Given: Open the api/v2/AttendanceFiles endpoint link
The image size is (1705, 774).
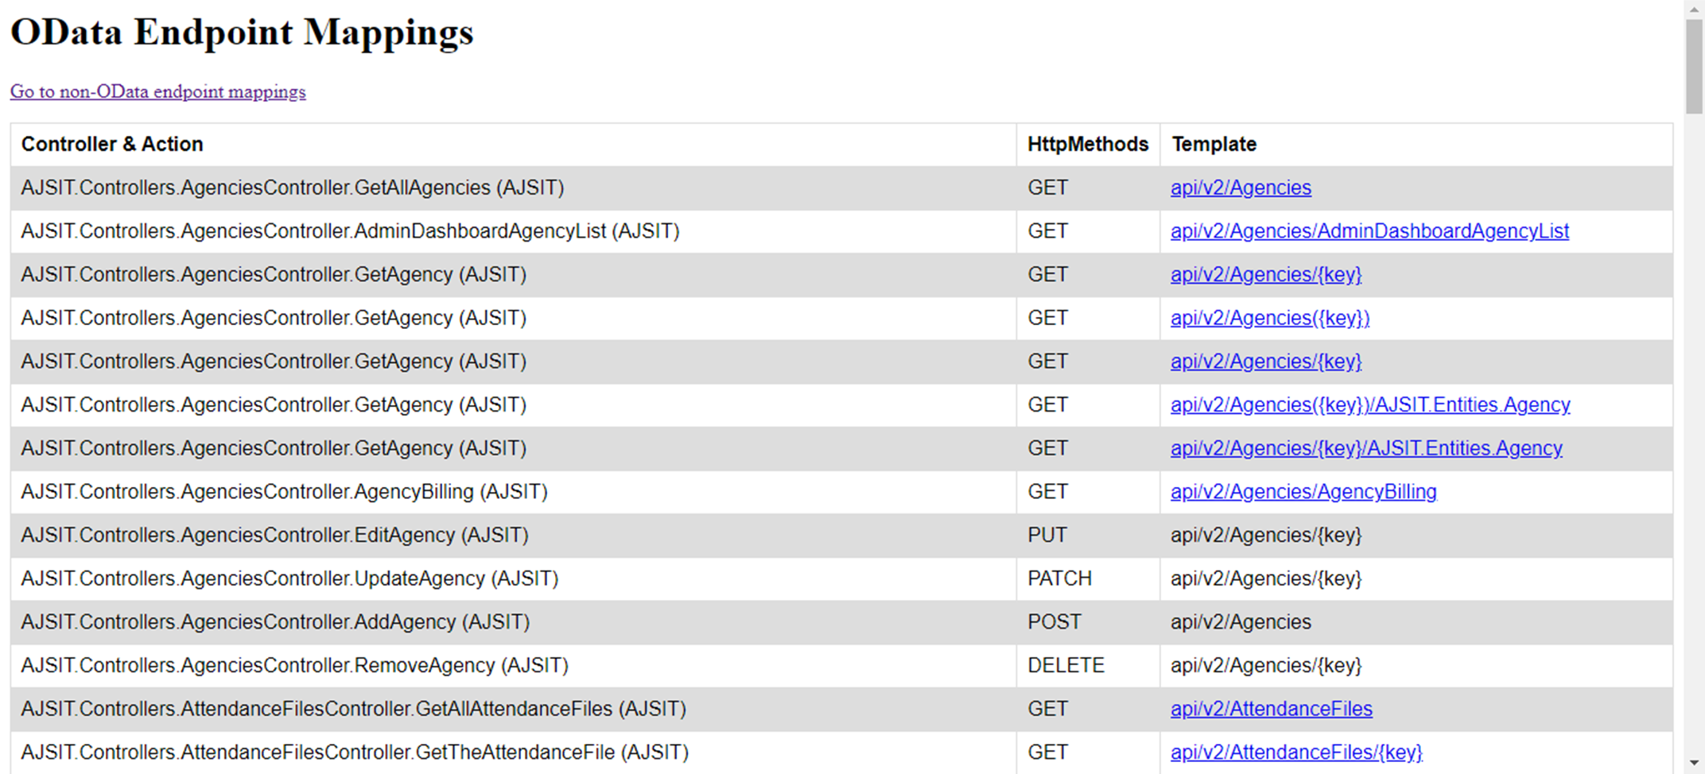Looking at the screenshot, I should [x=1271, y=708].
